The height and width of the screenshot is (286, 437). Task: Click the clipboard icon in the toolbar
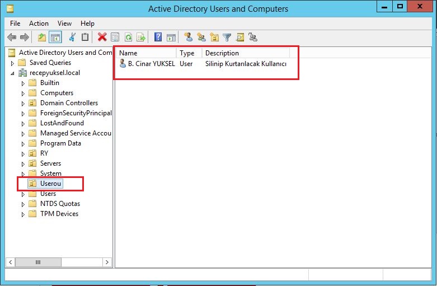point(85,37)
